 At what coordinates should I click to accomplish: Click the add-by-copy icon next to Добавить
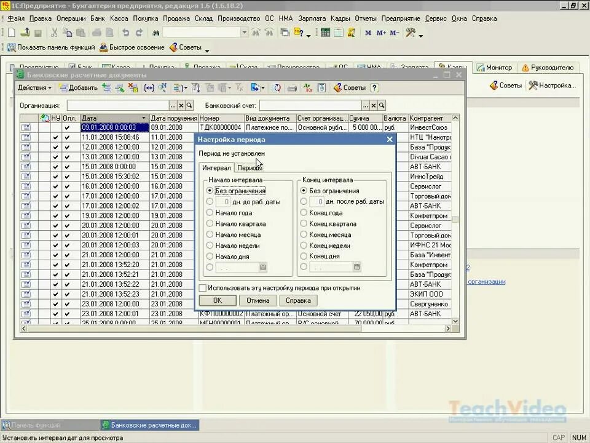point(106,88)
